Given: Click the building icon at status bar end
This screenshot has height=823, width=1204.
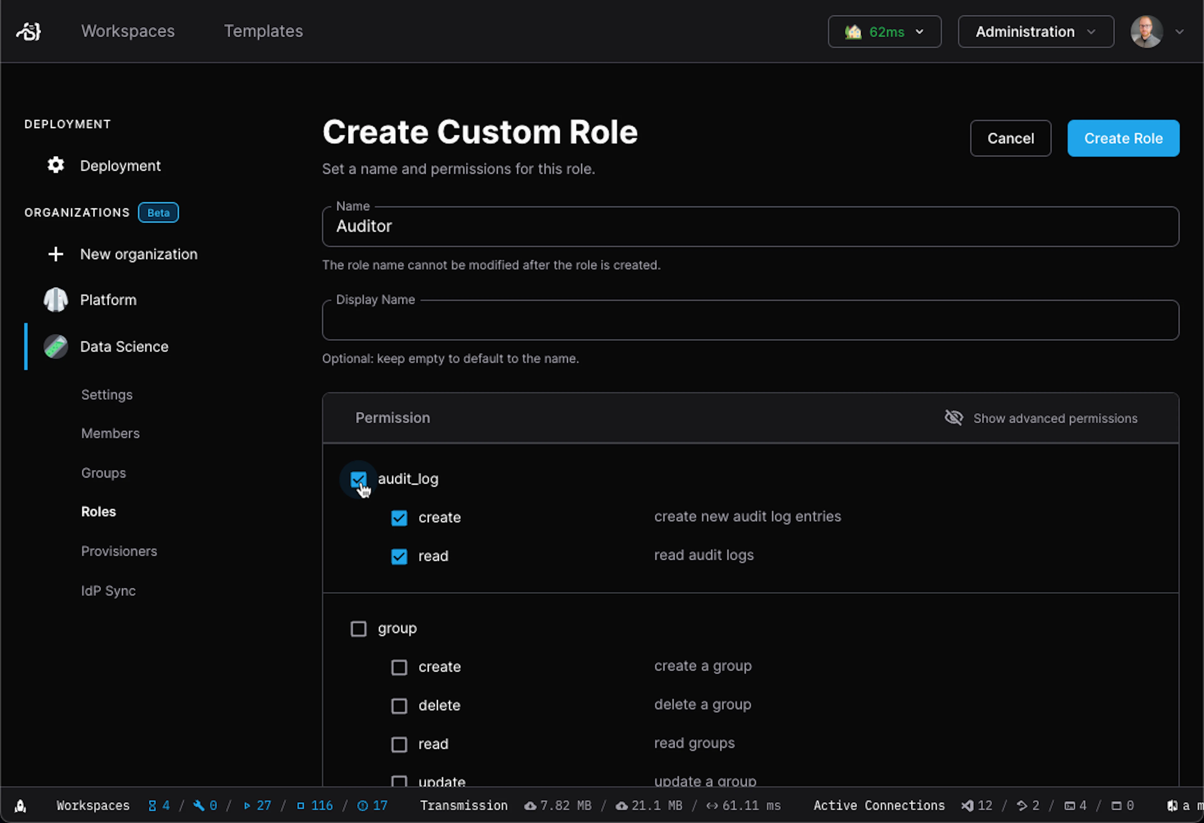Looking at the screenshot, I should (1172, 805).
